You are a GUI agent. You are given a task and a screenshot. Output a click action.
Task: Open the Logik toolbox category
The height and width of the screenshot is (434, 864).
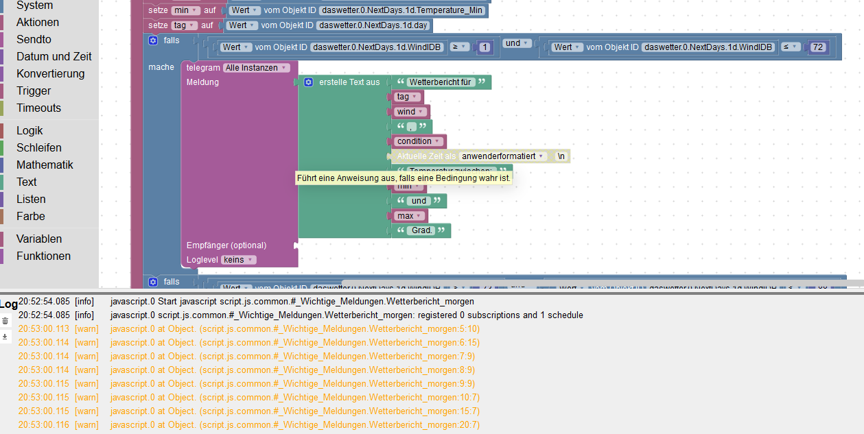point(30,130)
